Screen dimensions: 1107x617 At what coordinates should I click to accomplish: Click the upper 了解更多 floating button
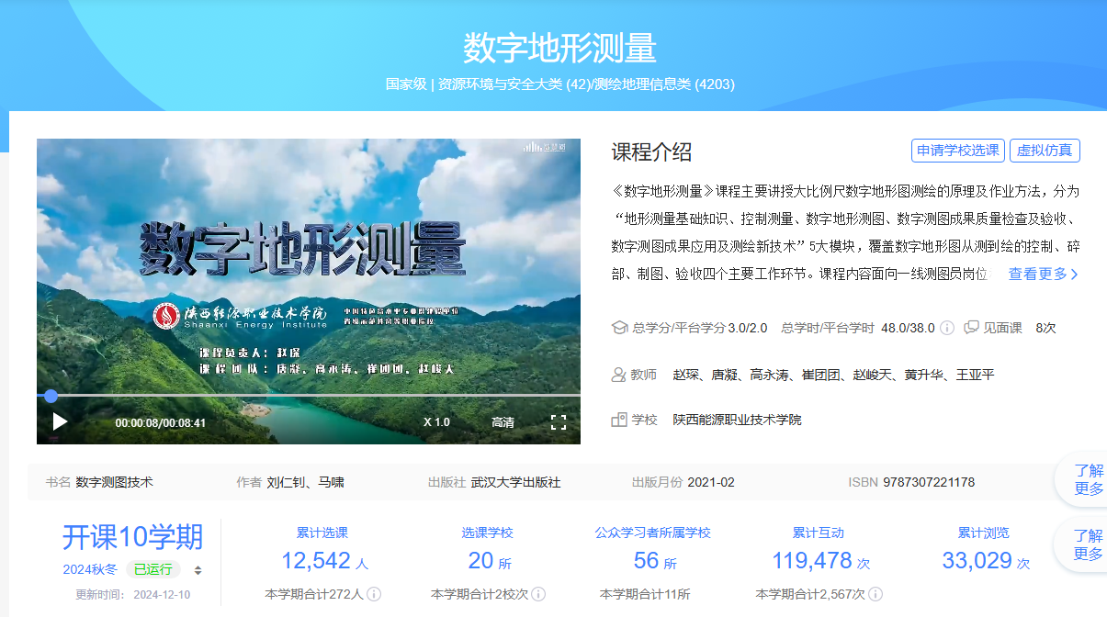point(1088,479)
